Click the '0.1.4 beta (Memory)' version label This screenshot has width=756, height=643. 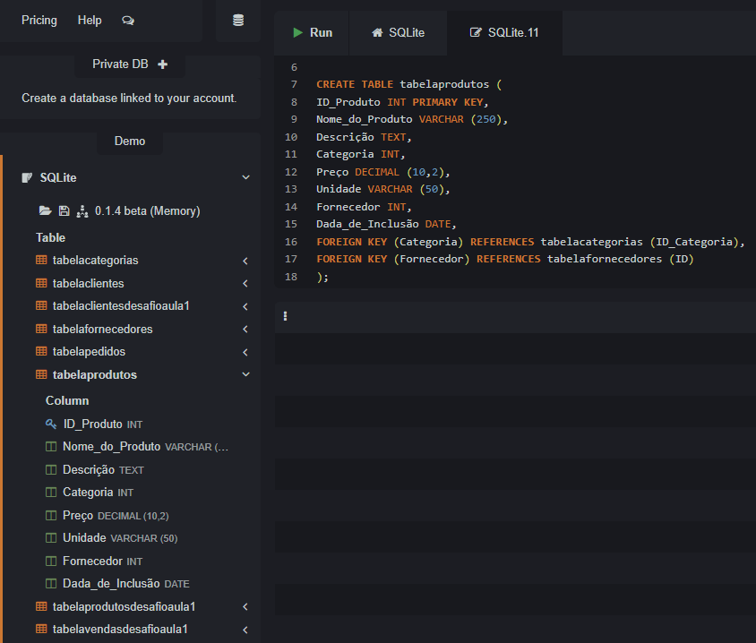[147, 211]
